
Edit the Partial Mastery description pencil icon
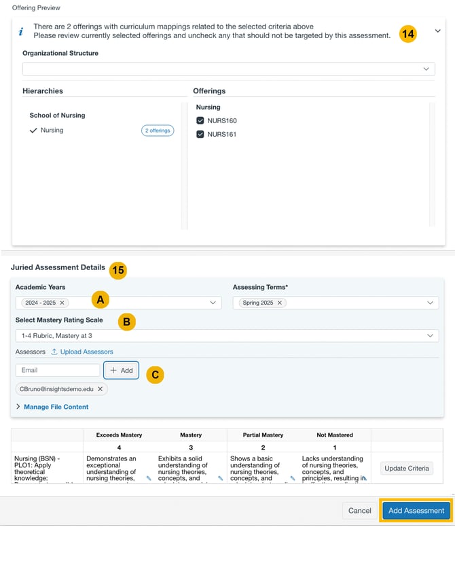[293, 478]
